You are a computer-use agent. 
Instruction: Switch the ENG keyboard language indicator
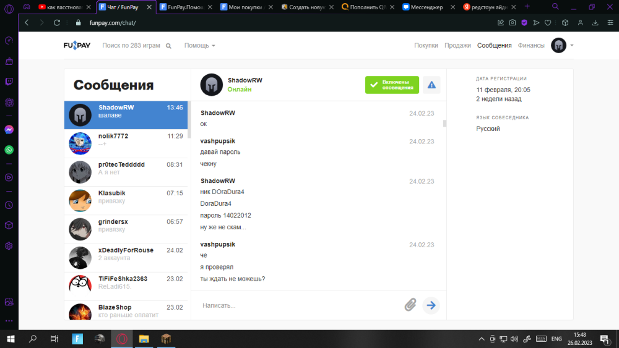556,339
